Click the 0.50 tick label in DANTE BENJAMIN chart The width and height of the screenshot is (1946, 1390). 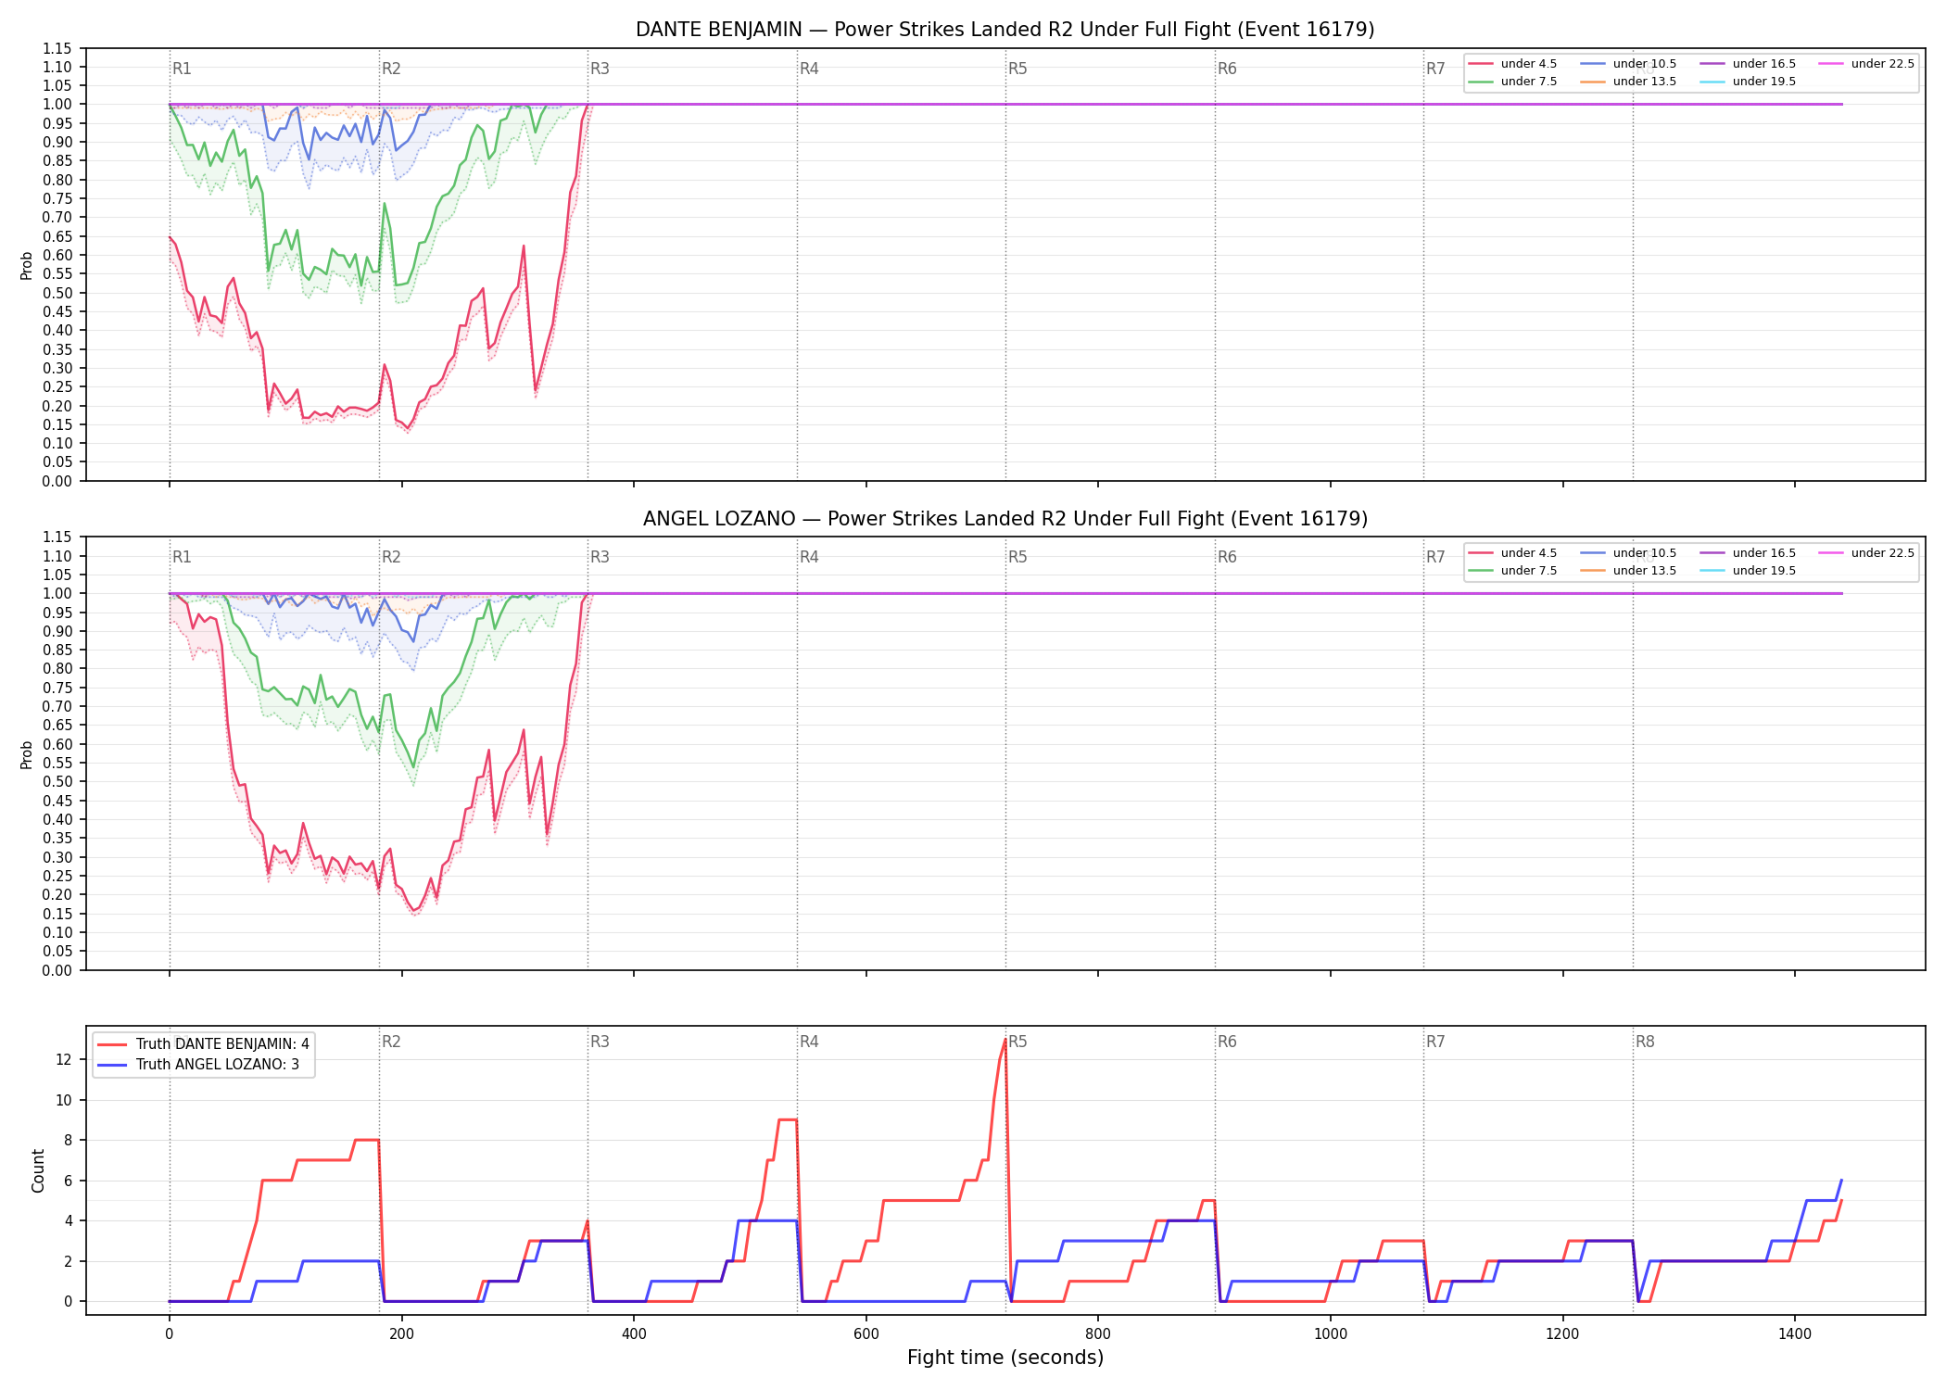(57, 293)
